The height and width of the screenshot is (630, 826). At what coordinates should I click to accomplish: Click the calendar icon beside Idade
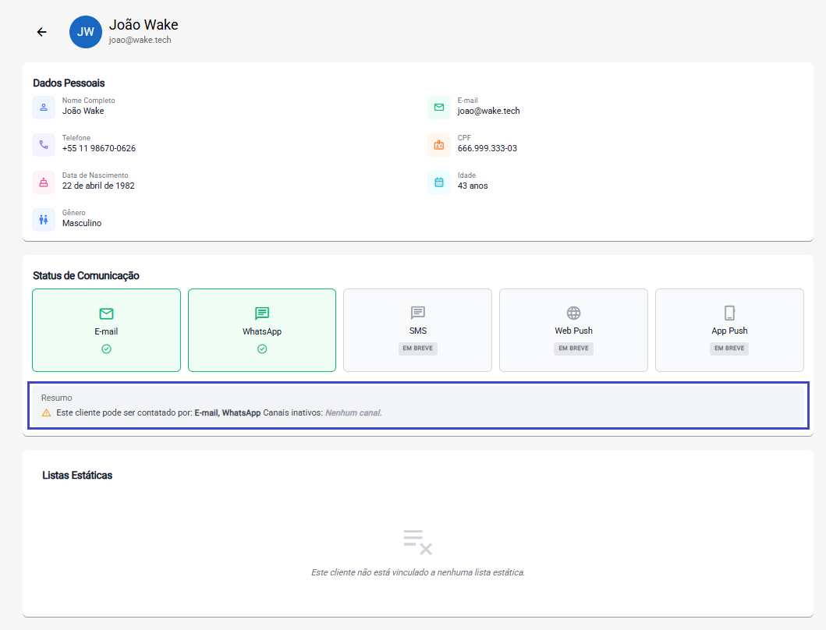[439, 182]
